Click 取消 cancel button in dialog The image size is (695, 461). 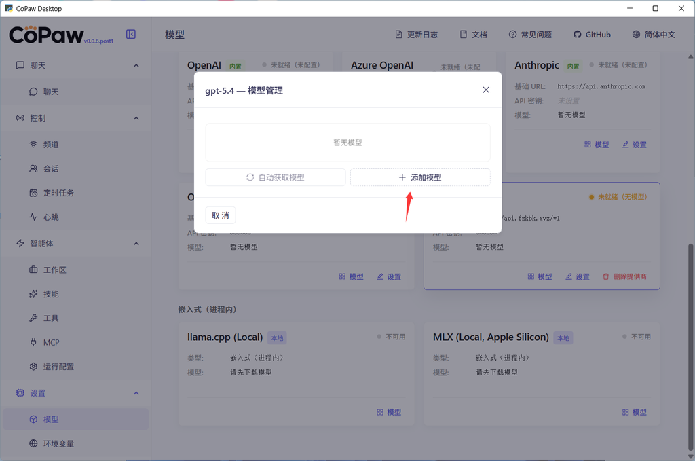tap(221, 215)
